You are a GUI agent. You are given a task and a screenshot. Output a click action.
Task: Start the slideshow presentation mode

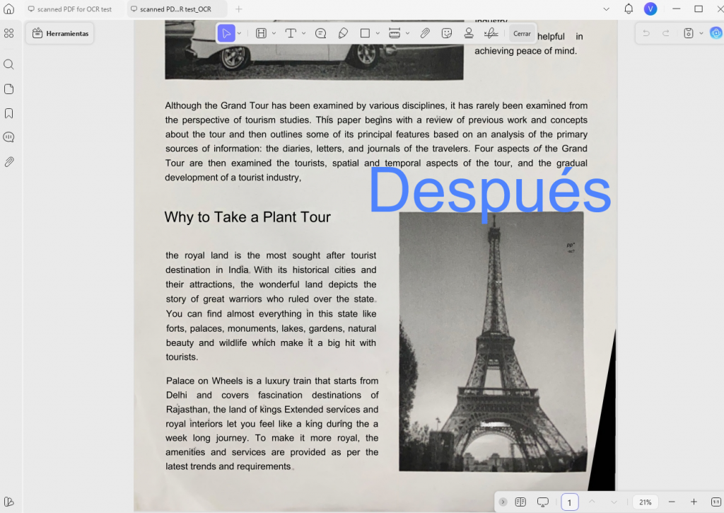click(543, 502)
